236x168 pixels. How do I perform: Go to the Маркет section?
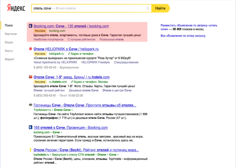click(10, 59)
